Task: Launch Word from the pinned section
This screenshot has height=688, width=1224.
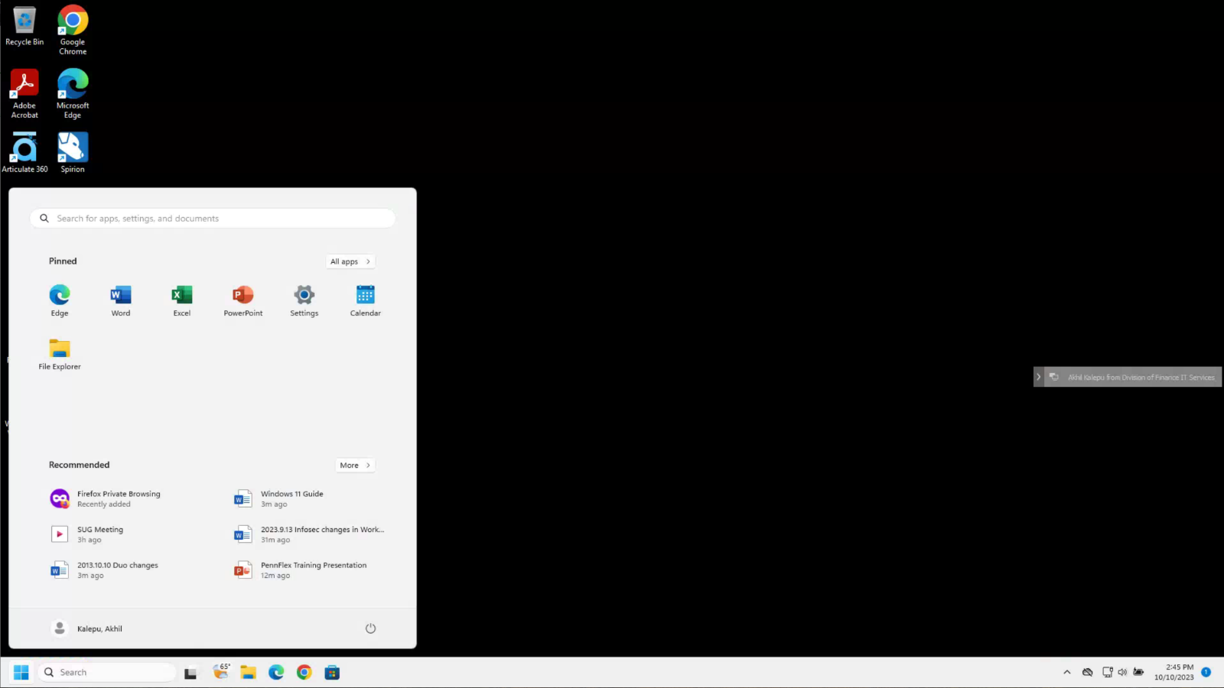Action: pos(121,300)
